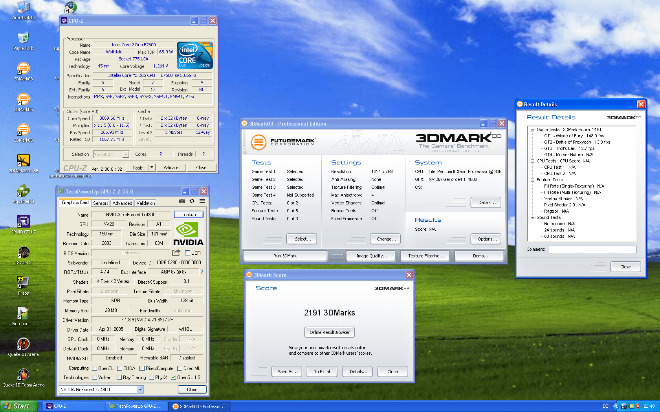Switch to the Graphics Card tab in GPU-Z
660x412 pixels.
(75, 202)
